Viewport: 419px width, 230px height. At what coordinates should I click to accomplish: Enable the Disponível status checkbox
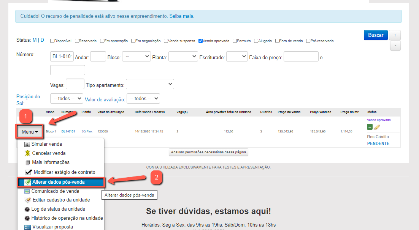click(x=52, y=41)
